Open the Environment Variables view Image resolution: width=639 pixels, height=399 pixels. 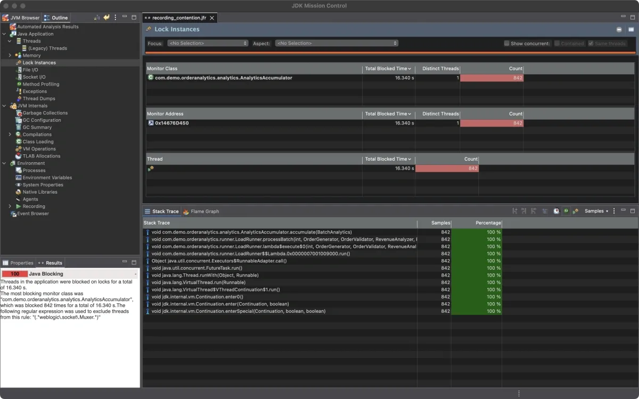tap(47, 177)
